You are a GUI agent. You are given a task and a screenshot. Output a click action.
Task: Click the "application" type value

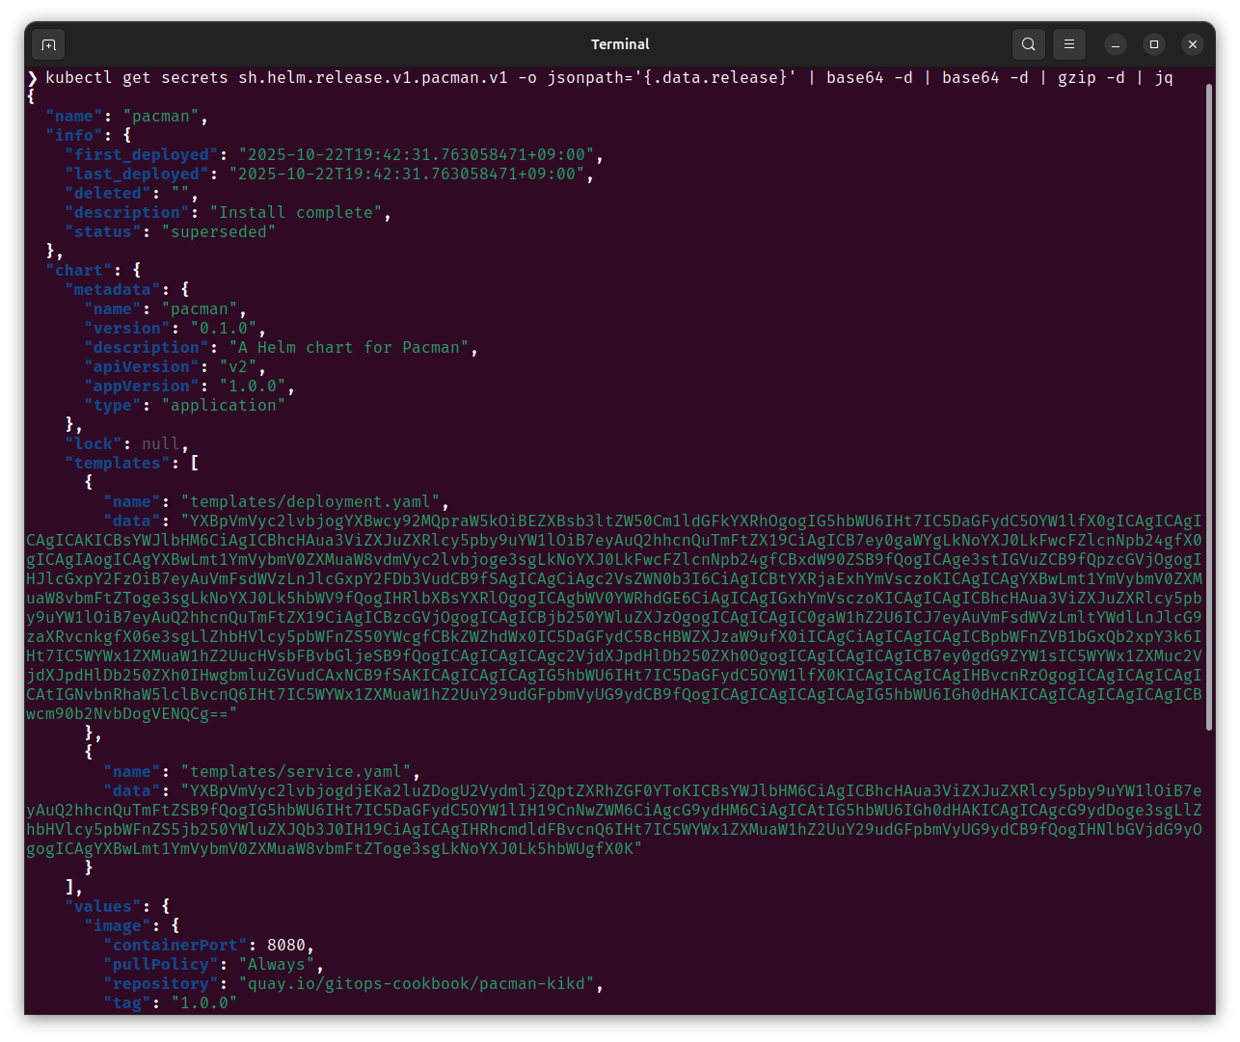coord(224,405)
